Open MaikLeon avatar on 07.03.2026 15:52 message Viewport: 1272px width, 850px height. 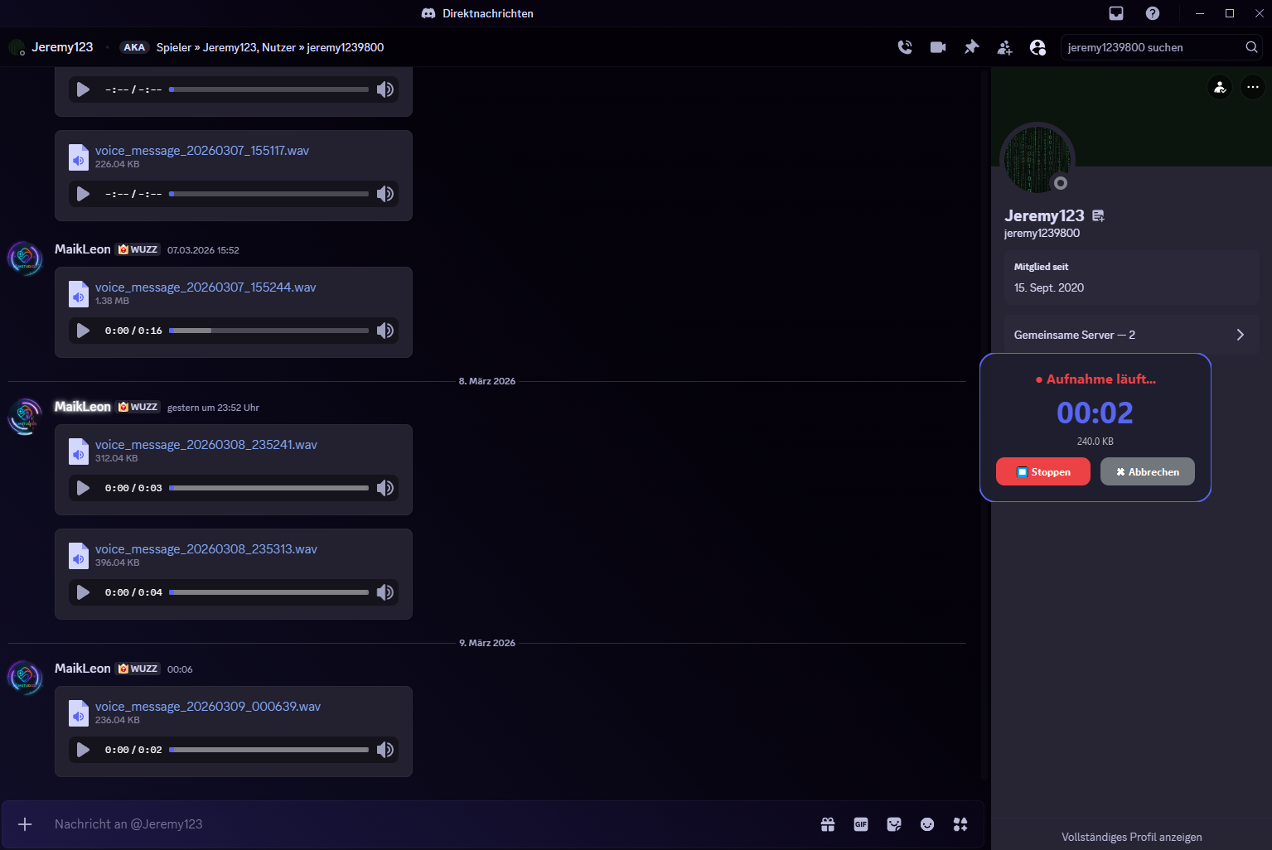(25, 258)
